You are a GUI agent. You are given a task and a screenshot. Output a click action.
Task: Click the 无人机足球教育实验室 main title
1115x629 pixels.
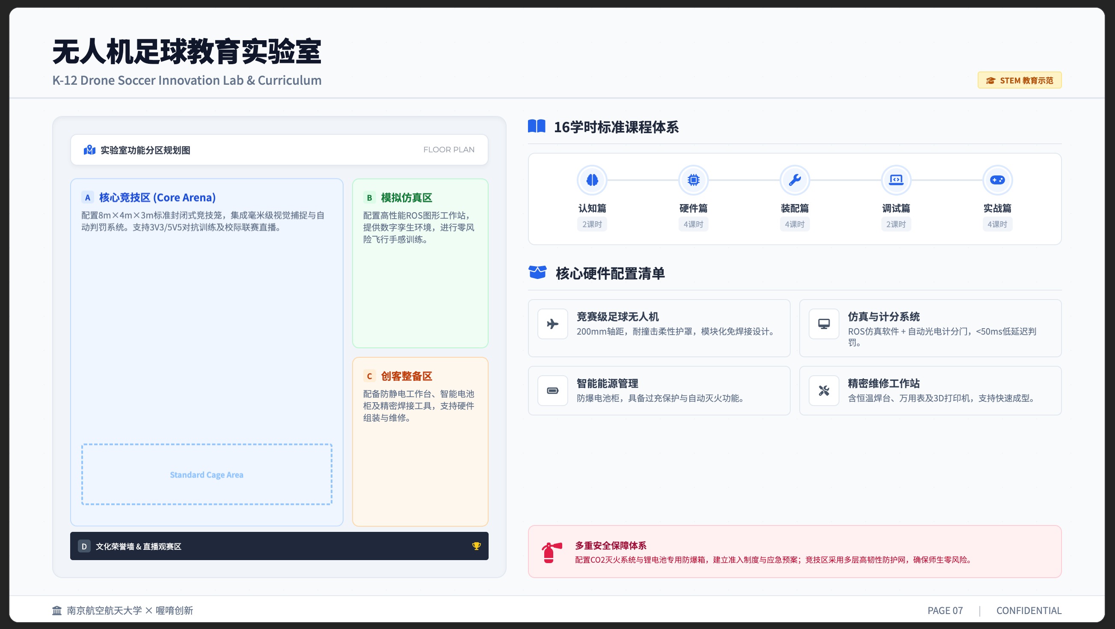coord(187,51)
